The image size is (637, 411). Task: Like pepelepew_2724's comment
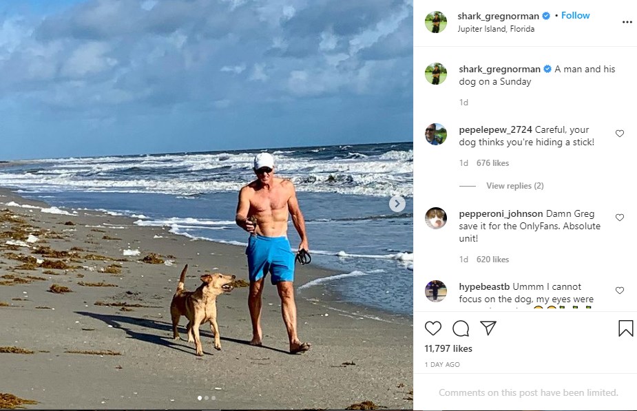click(x=619, y=134)
